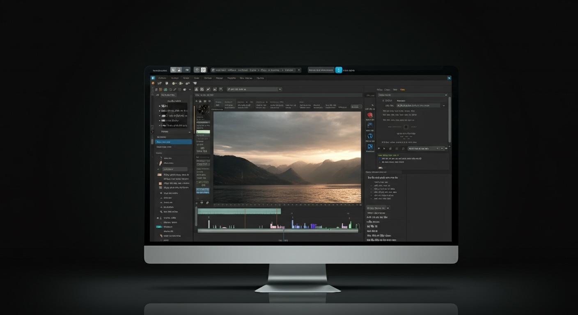Select the red icon in the right vertical strip
Viewport: 578px width, 315px height.
tap(370, 115)
